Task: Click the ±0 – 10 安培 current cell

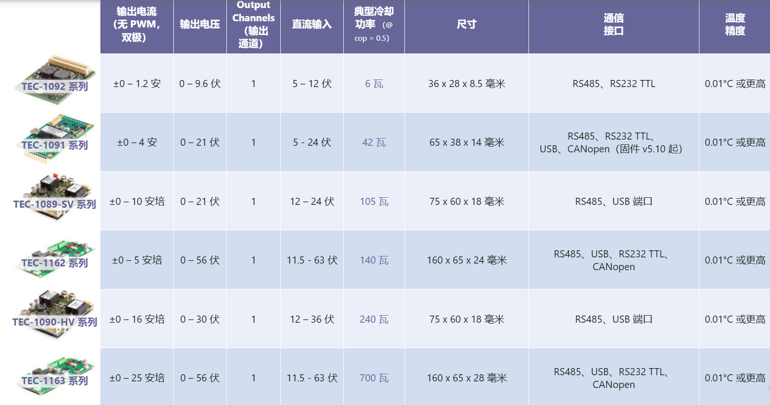Action: tap(137, 202)
